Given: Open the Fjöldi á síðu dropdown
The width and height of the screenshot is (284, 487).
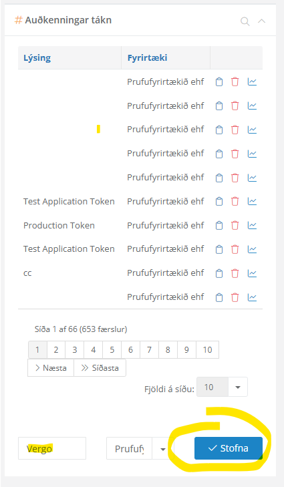Looking at the screenshot, I should [238, 387].
